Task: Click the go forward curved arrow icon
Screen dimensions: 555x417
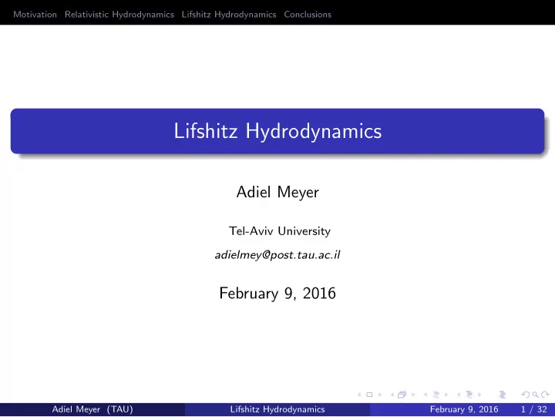Action: point(546,395)
